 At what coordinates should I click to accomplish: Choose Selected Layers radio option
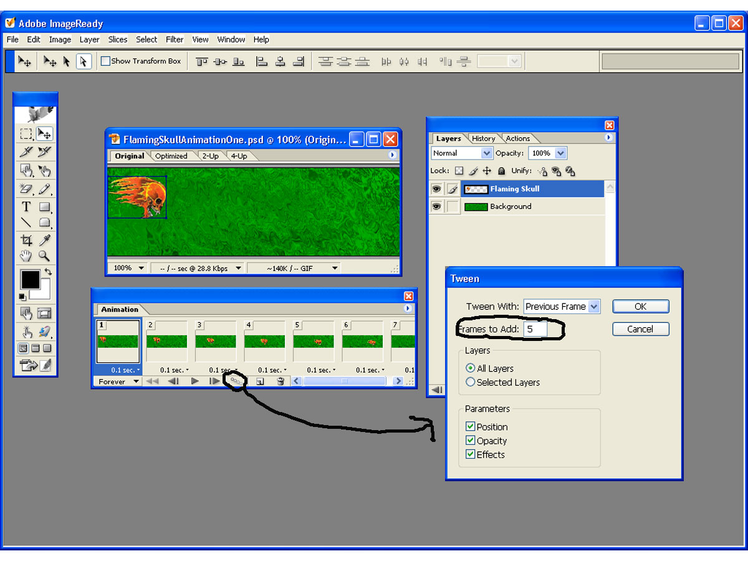point(471,382)
